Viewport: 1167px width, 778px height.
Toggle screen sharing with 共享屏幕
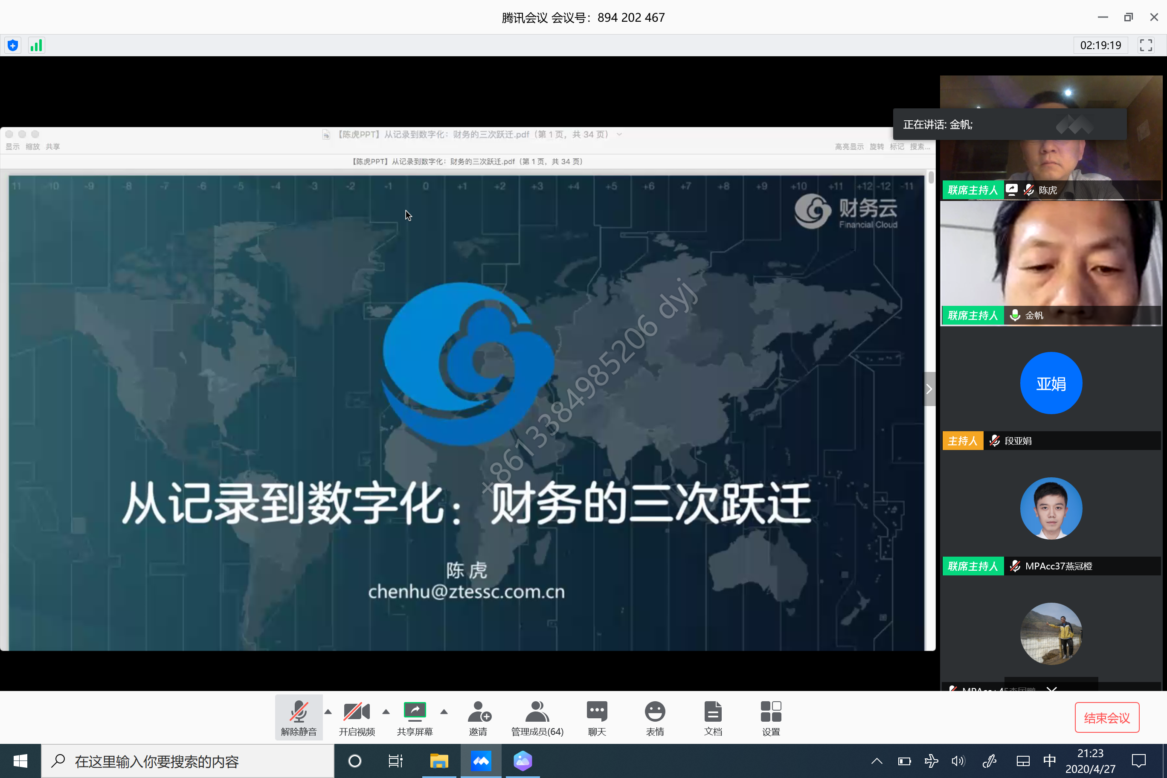click(x=414, y=717)
